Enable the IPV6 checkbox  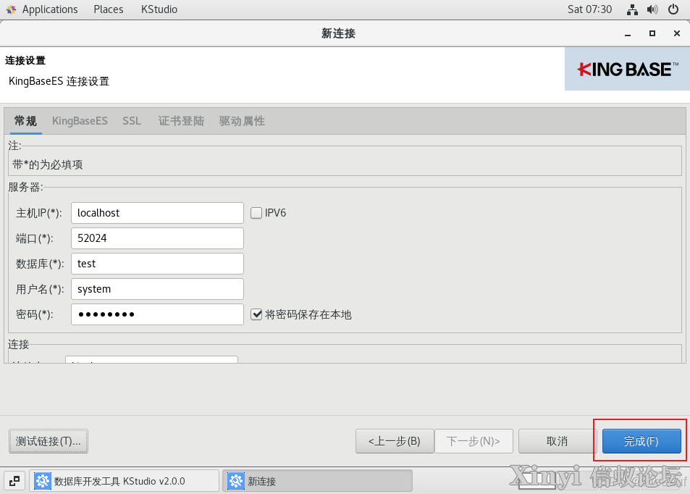pos(256,213)
